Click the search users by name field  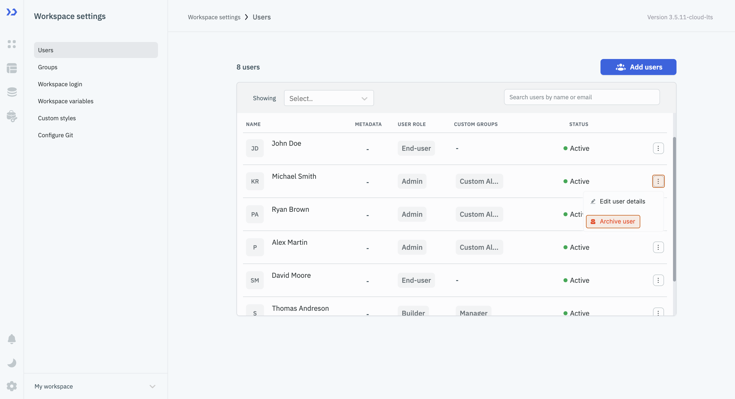click(581, 97)
